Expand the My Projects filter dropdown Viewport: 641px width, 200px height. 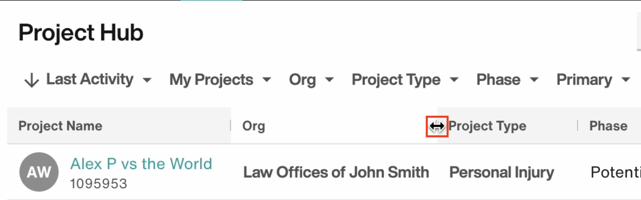220,80
